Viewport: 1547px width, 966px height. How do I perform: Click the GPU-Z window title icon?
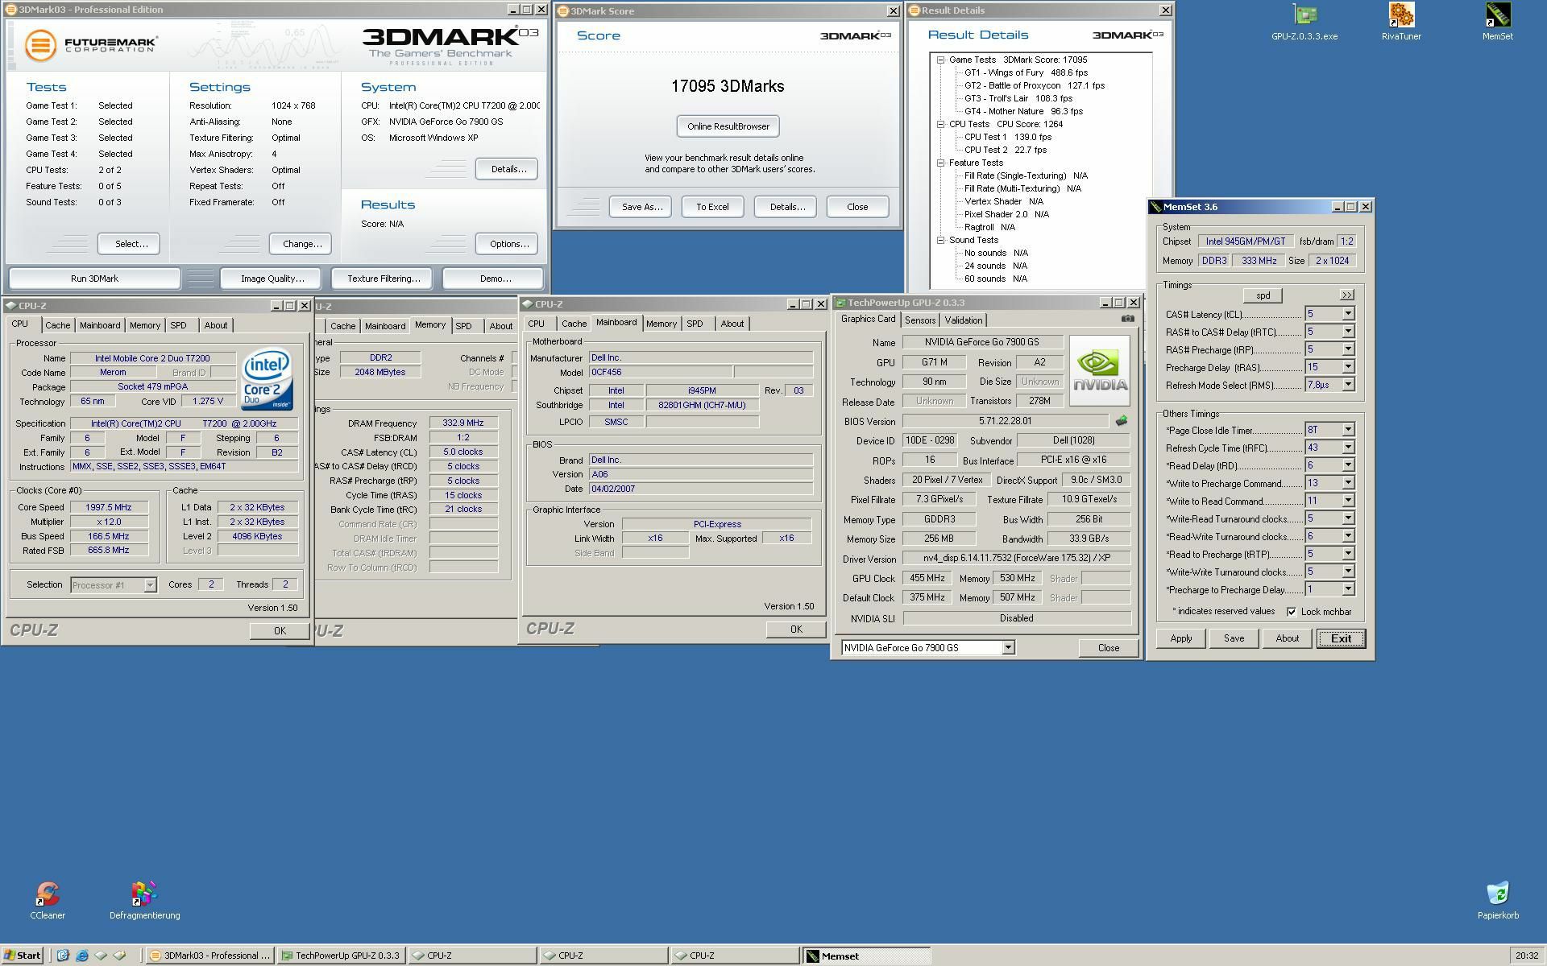click(x=840, y=303)
